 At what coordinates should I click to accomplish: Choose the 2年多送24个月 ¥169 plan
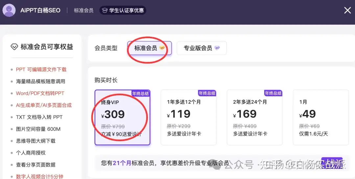pyautogui.click(x=255, y=118)
